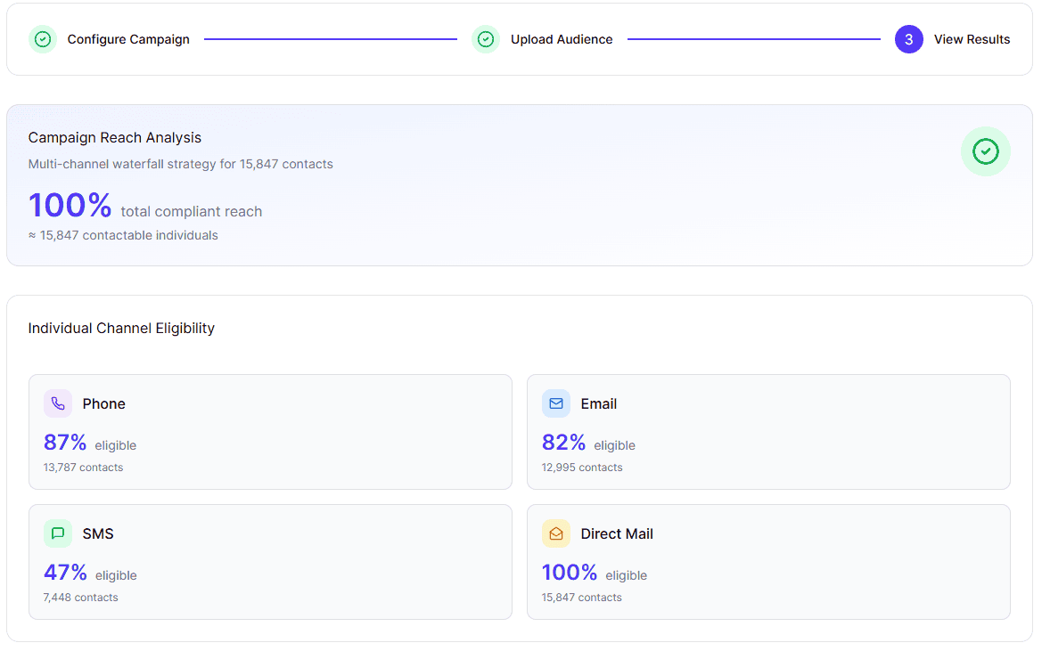Click the progress line between first two steps
Screen dimensions: 1042x651
coord(330,39)
